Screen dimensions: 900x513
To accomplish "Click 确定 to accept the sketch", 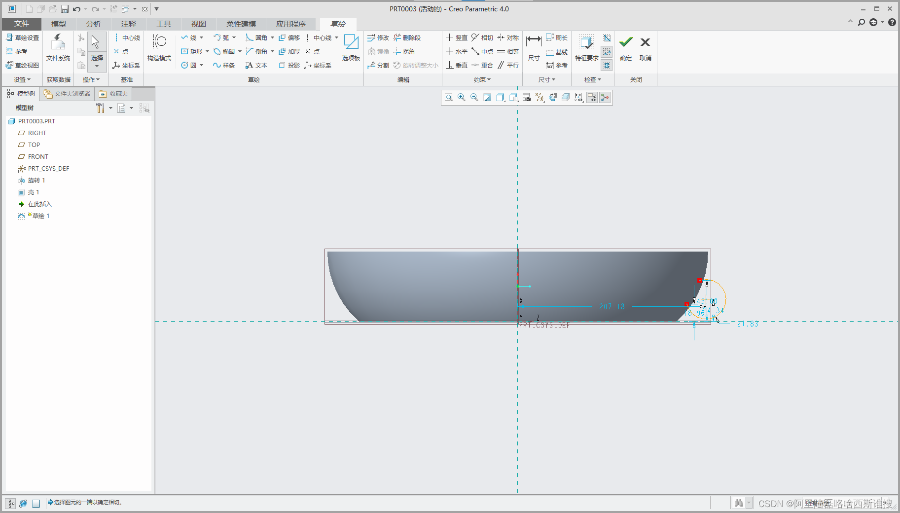I will click(626, 48).
